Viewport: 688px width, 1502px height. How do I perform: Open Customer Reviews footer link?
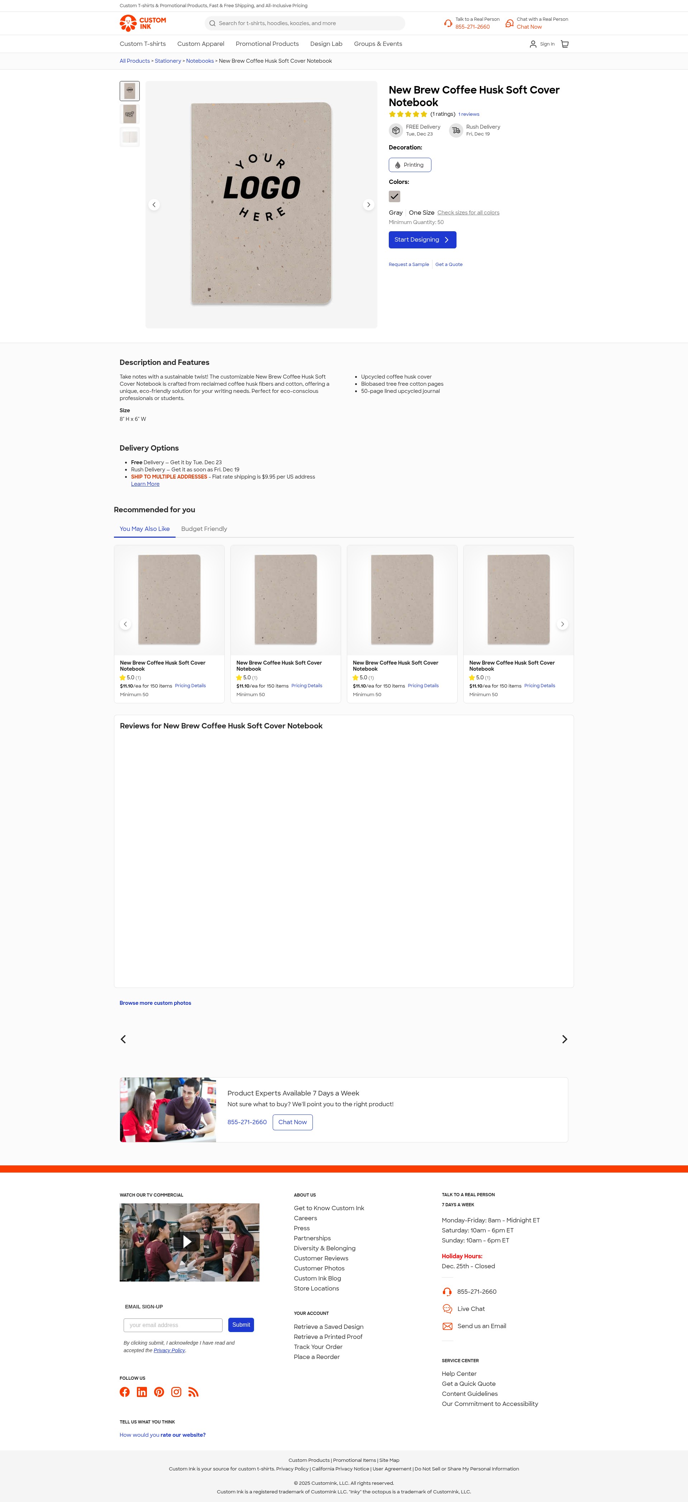click(321, 1258)
